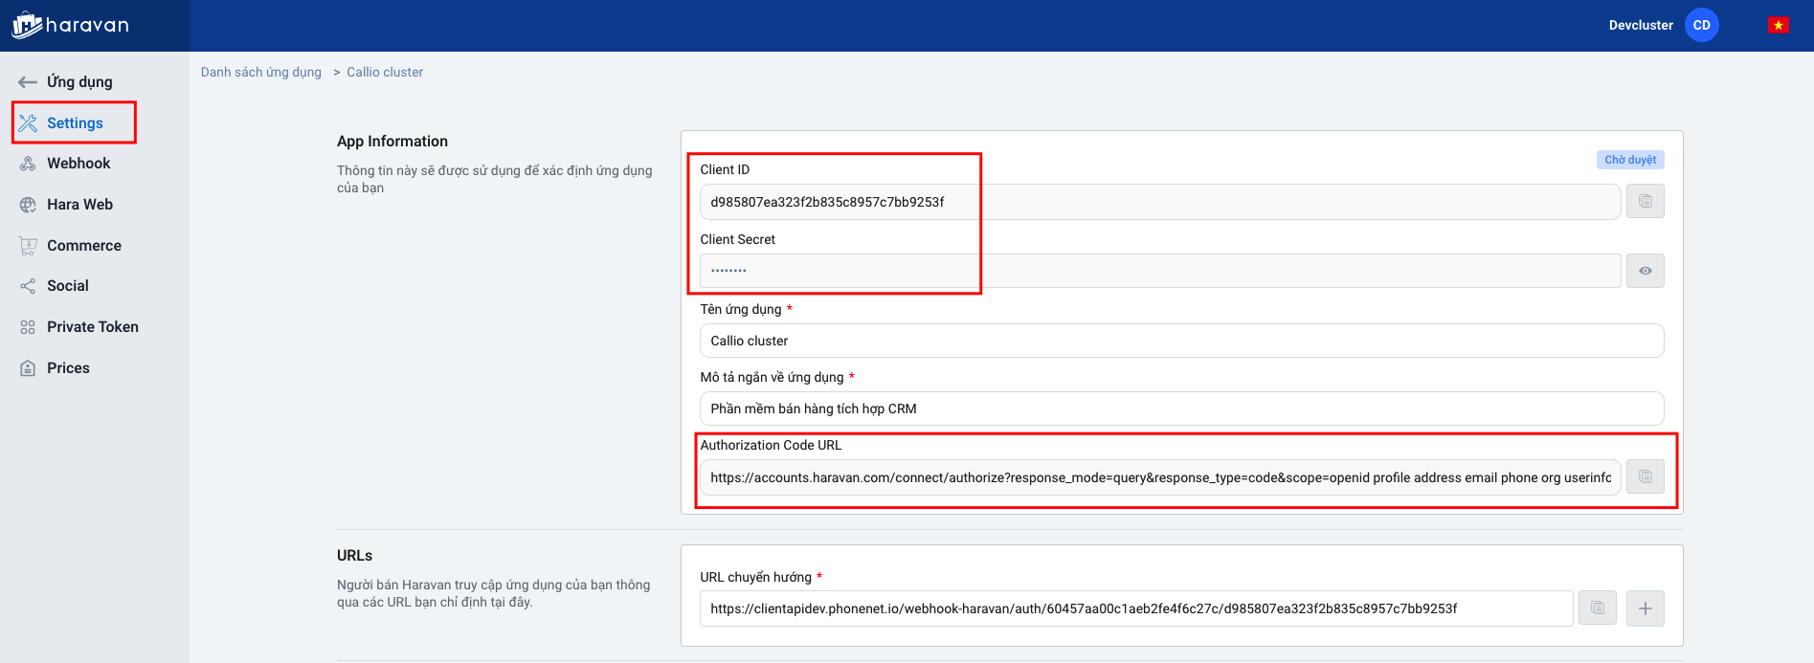
Task: Open the Webhook section
Action: (x=78, y=164)
